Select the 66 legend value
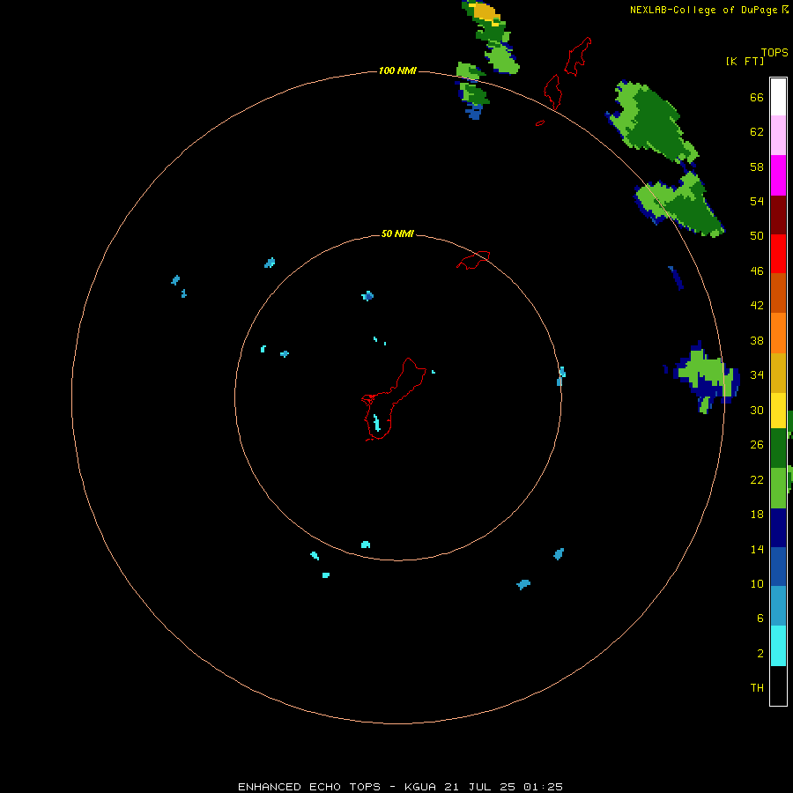Viewport: 793px width, 793px height. [757, 97]
